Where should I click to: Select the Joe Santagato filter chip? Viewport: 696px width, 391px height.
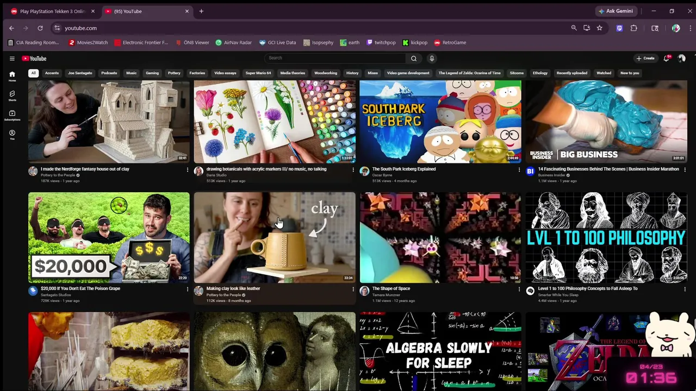tap(80, 73)
